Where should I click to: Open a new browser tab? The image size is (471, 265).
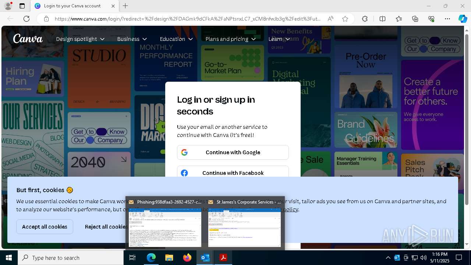click(x=125, y=6)
